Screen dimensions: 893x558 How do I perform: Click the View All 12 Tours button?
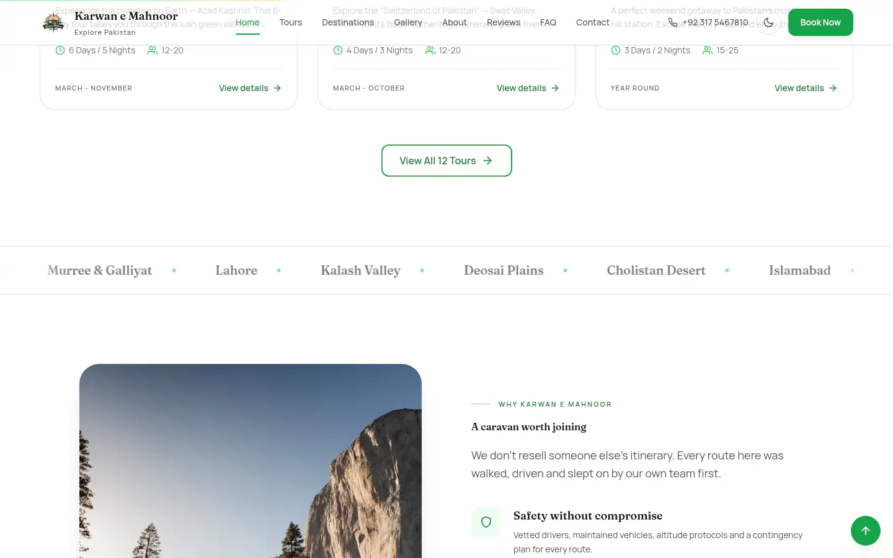click(446, 161)
